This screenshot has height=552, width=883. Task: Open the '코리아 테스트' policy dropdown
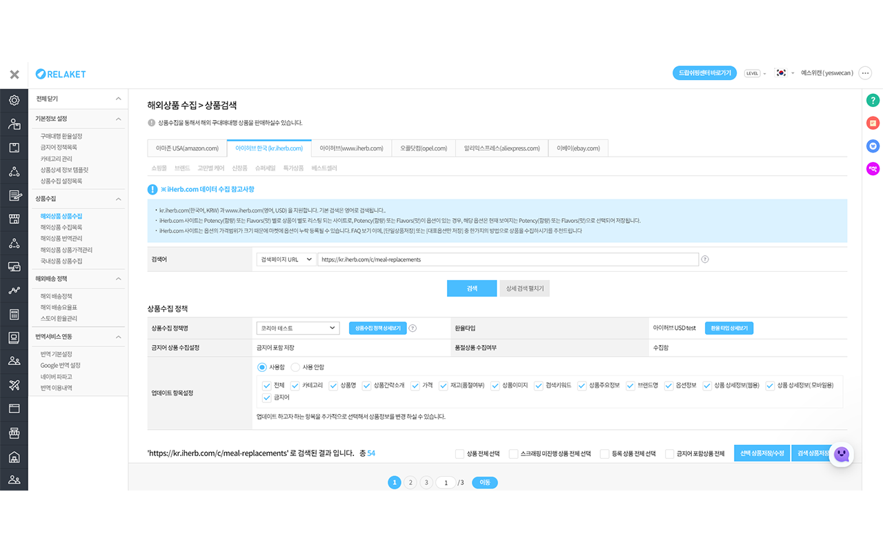(x=298, y=328)
